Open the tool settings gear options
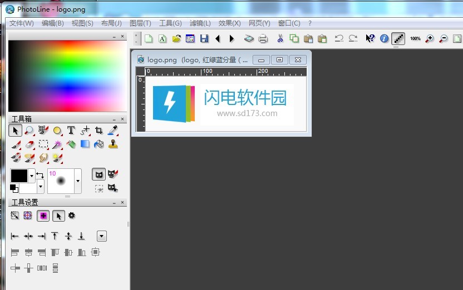 click(71, 216)
